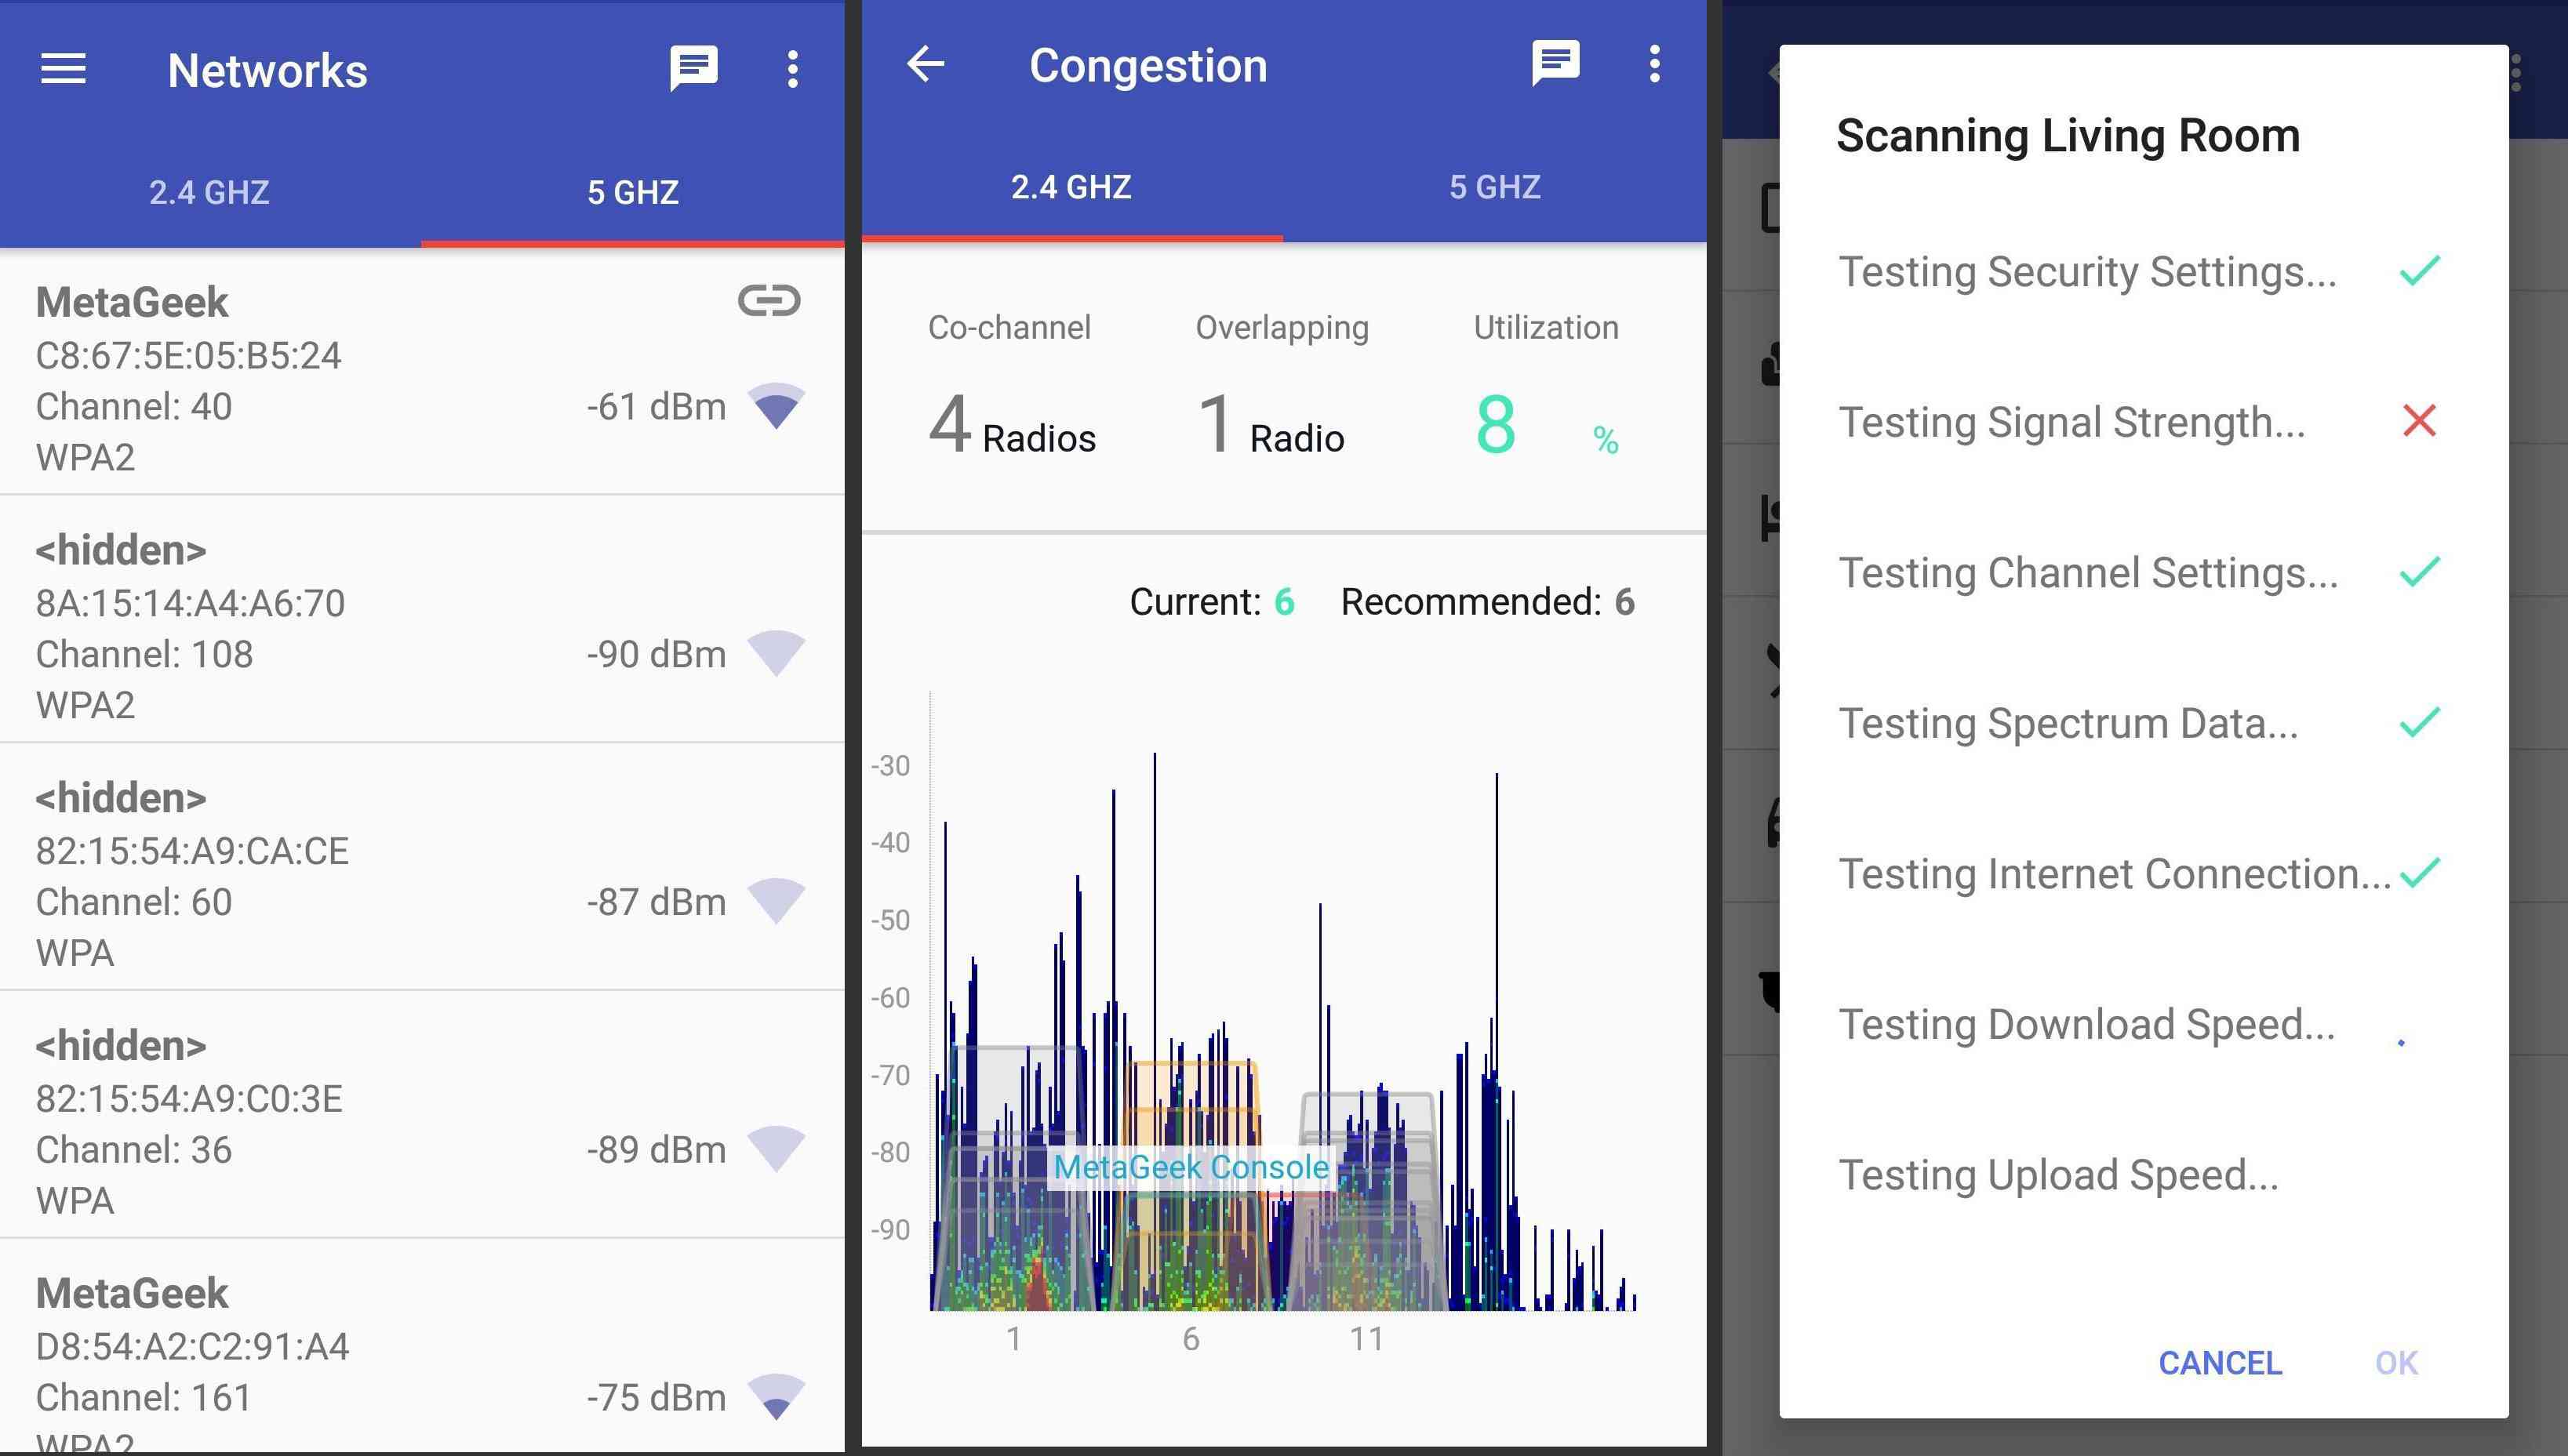
Task: Click the chat/message icon in Congestion
Action: [1554, 64]
